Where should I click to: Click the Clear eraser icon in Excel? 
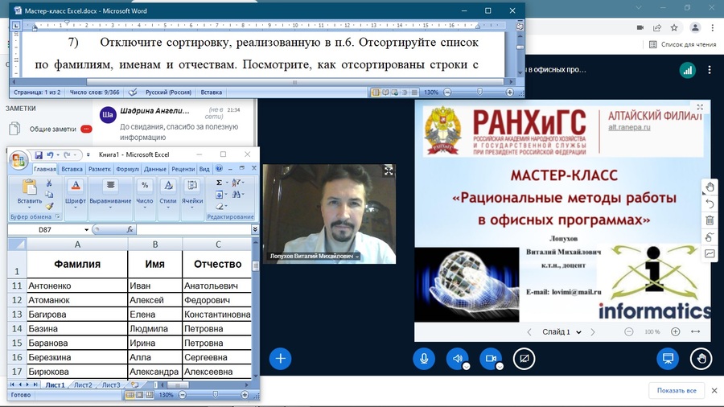click(x=220, y=206)
